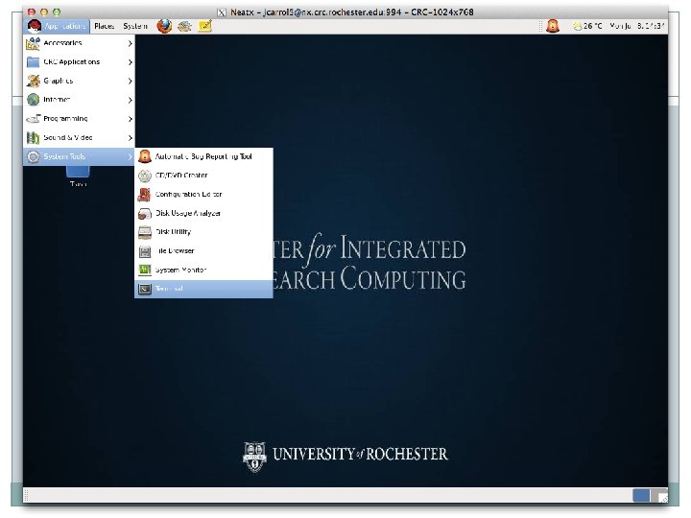Click the System Tools gear icon
Viewport: 691px width, 518px height.
pyautogui.click(x=33, y=156)
